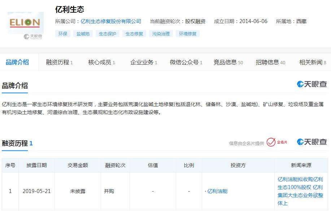
Task: Open the 亿利洁能 investor link
Action: click(217, 191)
